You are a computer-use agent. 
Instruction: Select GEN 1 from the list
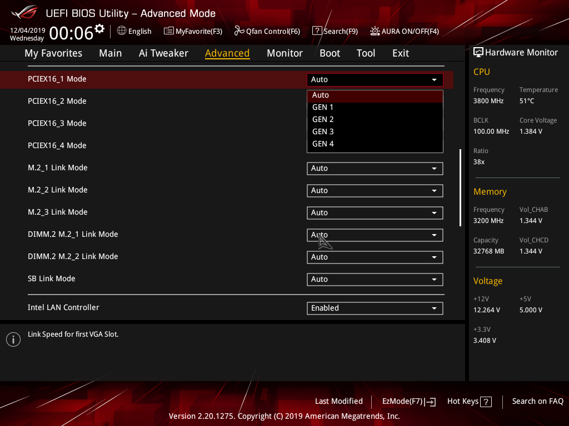(375, 107)
